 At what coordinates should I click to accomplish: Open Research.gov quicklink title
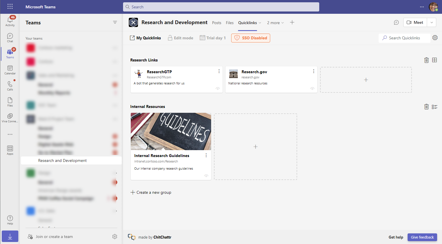254,72
